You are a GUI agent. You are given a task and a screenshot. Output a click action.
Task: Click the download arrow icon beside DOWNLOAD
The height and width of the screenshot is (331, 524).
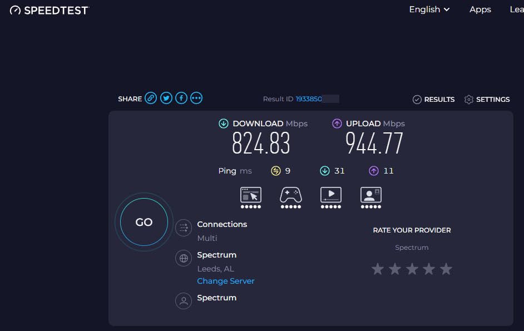224,123
